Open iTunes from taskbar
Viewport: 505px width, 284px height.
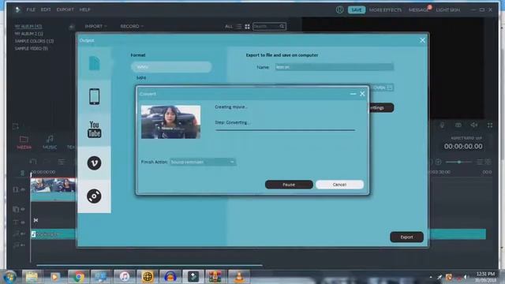[x=125, y=277]
